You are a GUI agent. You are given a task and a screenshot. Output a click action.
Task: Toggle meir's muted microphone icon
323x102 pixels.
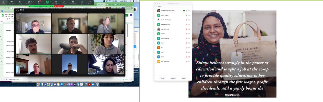point(187,52)
